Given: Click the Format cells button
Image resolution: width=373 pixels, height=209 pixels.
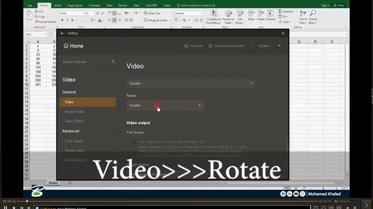Looking at the screenshot, I should 270,16.
